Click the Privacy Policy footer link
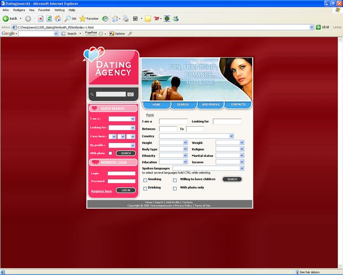The height and width of the screenshot is (275, 343). 183,206
